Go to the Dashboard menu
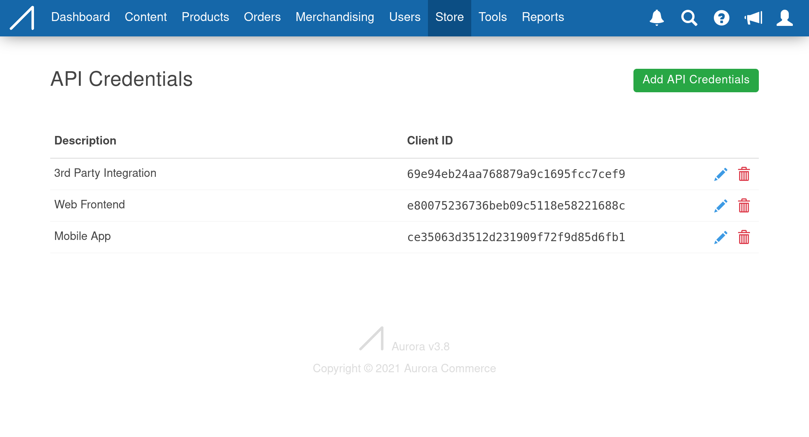 coord(80,17)
